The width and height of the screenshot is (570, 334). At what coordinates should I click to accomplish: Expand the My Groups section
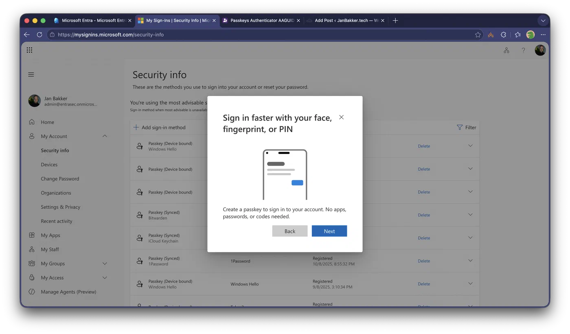(x=105, y=263)
